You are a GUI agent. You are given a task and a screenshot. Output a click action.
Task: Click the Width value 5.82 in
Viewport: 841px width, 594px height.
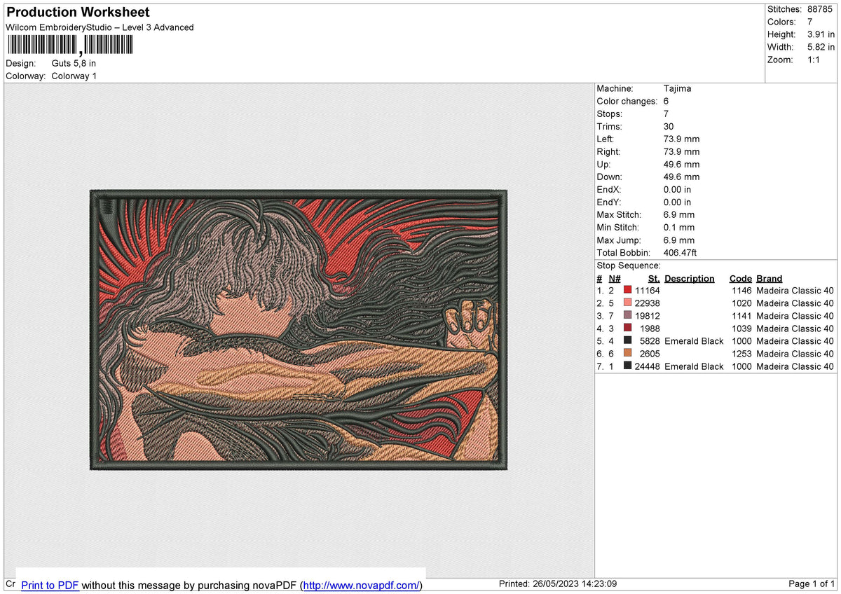tap(821, 47)
